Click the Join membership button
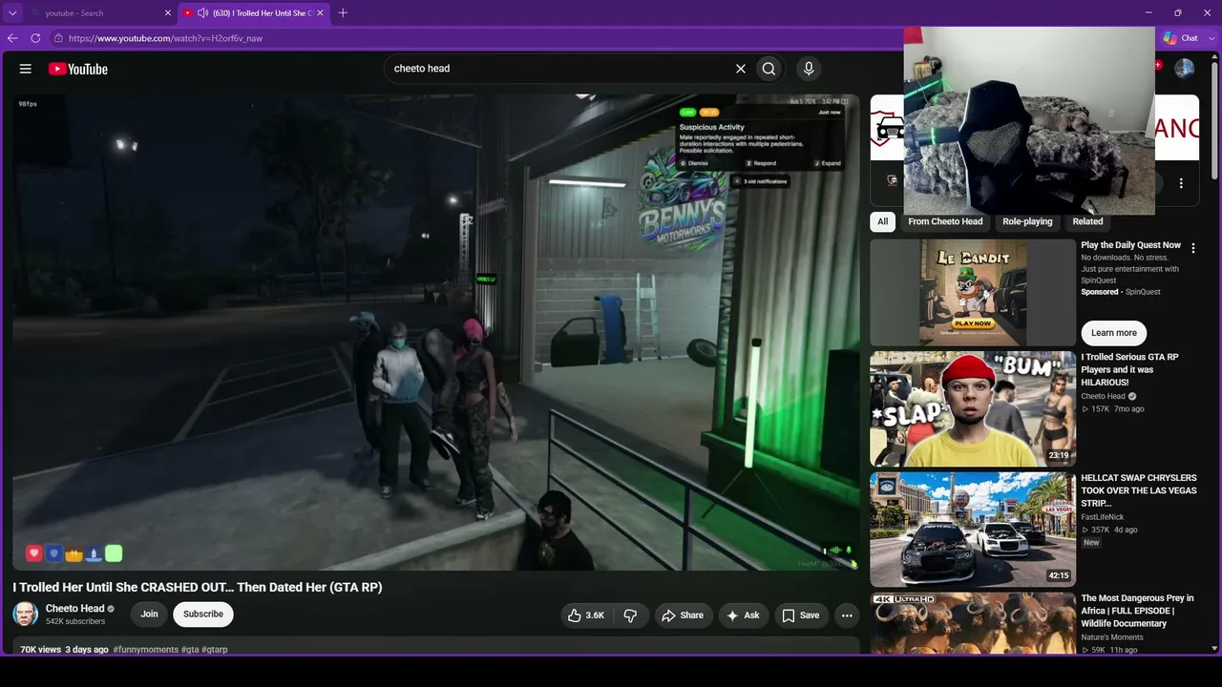Image resolution: width=1222 pixels, height=687 pixels. click(x=150, y=614)
